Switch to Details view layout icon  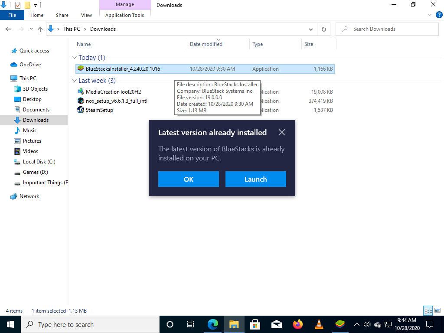[x=428, y=310]
